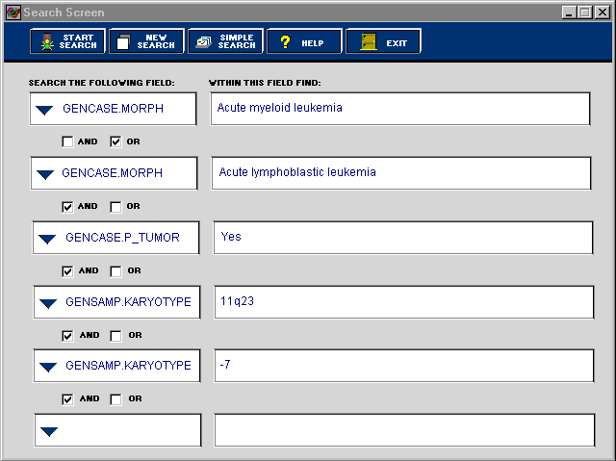Screen dimensions: 616x461
Task: Click the field containing -7
Action: coord(404,366)
